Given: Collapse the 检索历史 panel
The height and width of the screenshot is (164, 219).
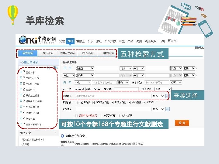Looking at the screenshot, I should [55, 133].
